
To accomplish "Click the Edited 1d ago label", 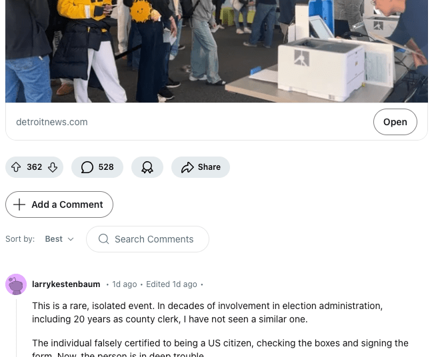I will (x=171, y=284).
